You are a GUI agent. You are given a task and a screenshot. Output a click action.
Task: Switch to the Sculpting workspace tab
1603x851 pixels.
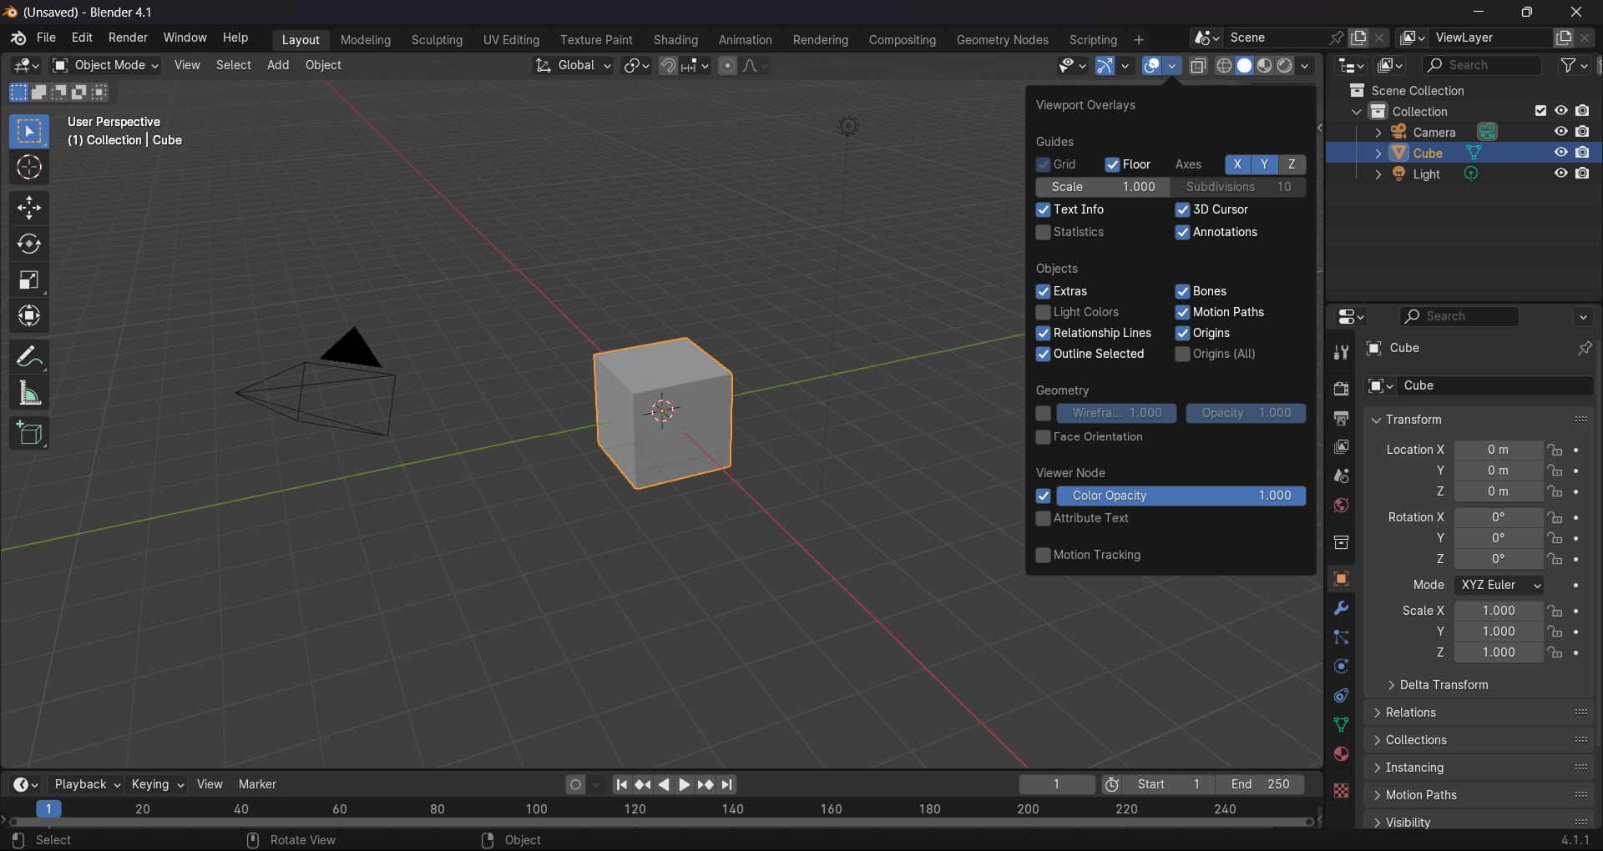pos(437,40)
